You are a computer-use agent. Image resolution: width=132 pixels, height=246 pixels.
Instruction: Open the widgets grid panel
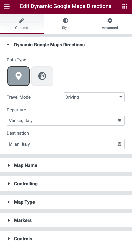[x=125, y=6]
